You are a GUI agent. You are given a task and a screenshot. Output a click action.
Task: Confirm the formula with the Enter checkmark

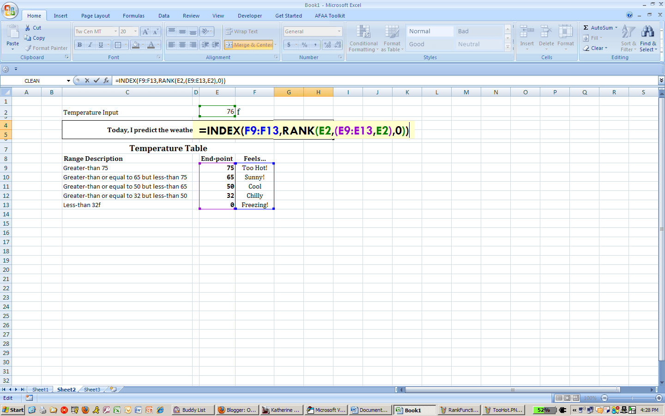click(97, 80)
